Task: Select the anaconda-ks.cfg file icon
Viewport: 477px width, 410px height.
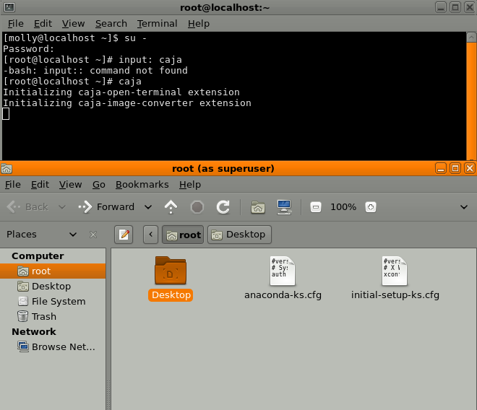Action: 283,271
